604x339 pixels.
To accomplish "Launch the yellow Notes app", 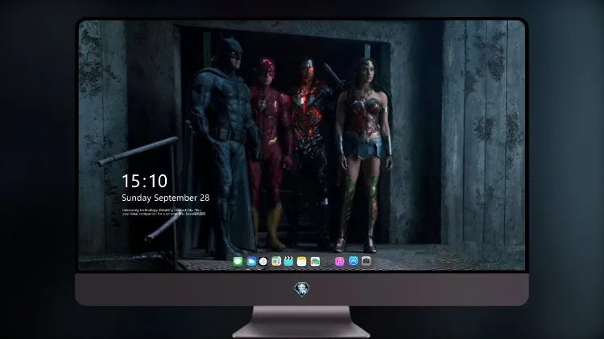I will (x=302, y=261).
